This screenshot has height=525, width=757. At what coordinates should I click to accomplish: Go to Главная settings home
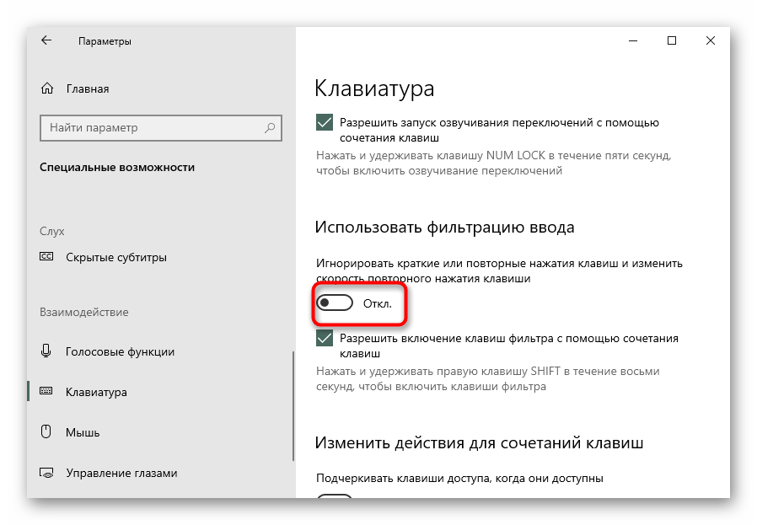(x=87, y=88)
